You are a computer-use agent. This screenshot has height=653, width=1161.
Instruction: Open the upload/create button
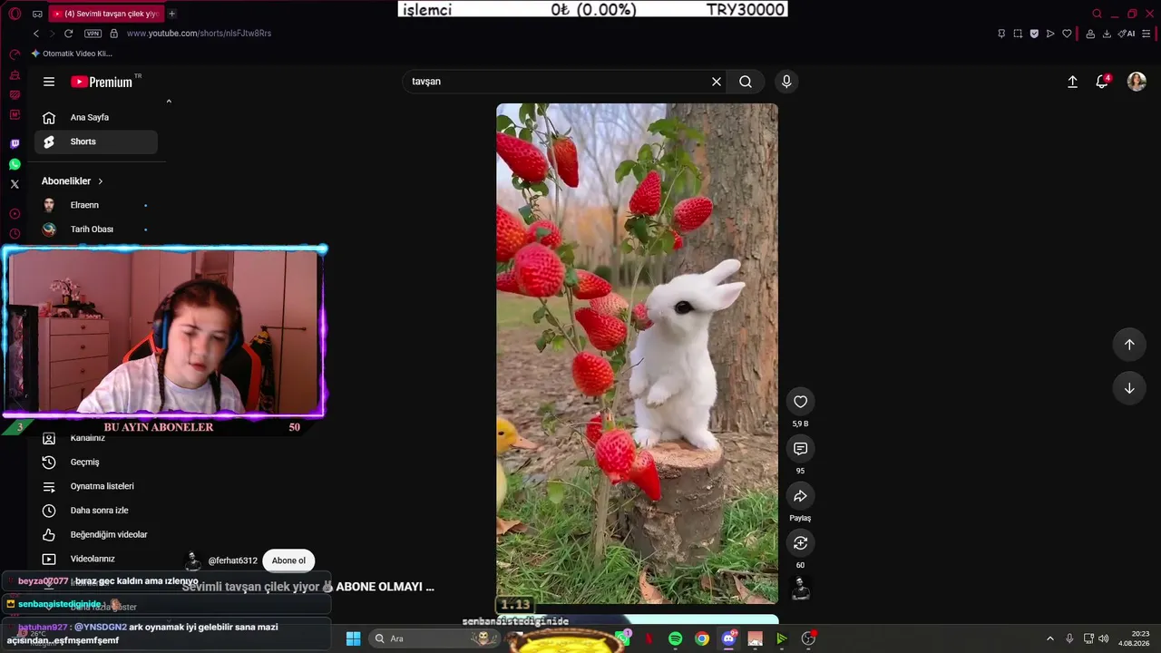coord(1072,82)
